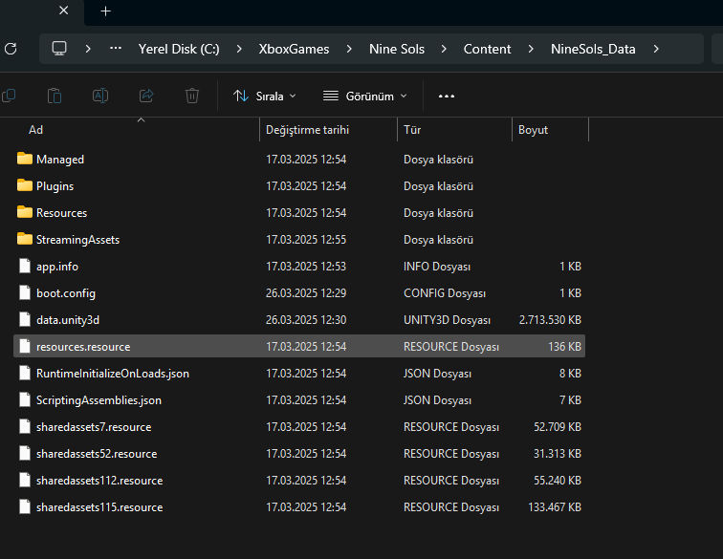
Task: Click the boot.config file icon
Action: pos(25,292)
